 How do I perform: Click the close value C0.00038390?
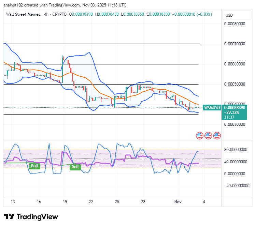tap(158, 14)
